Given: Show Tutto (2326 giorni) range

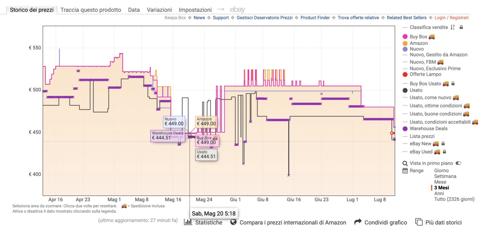Looking at the screenshot, I should (x=454, y=199).
